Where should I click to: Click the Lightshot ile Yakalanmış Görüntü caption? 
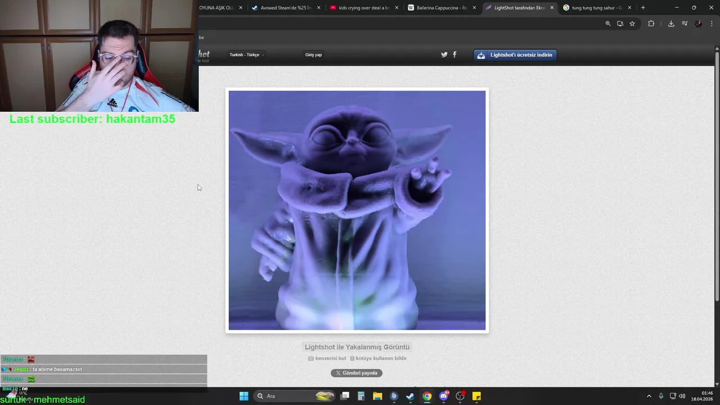click(x=357, y=347)
